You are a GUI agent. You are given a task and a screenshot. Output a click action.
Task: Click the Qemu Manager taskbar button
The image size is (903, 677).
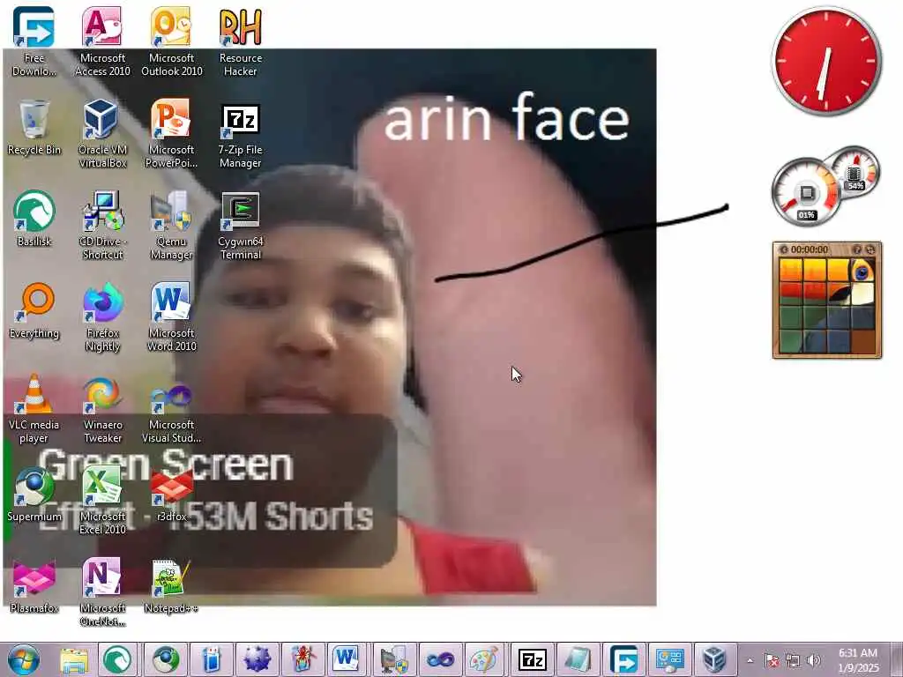[x=394, y=659]
